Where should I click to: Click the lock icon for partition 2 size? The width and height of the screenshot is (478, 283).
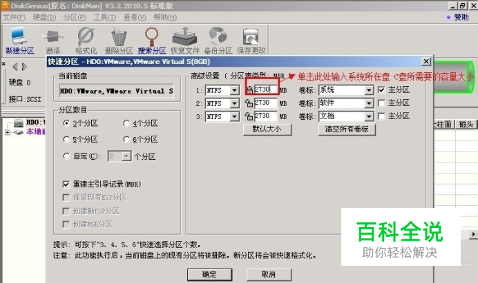pos(249,103)
